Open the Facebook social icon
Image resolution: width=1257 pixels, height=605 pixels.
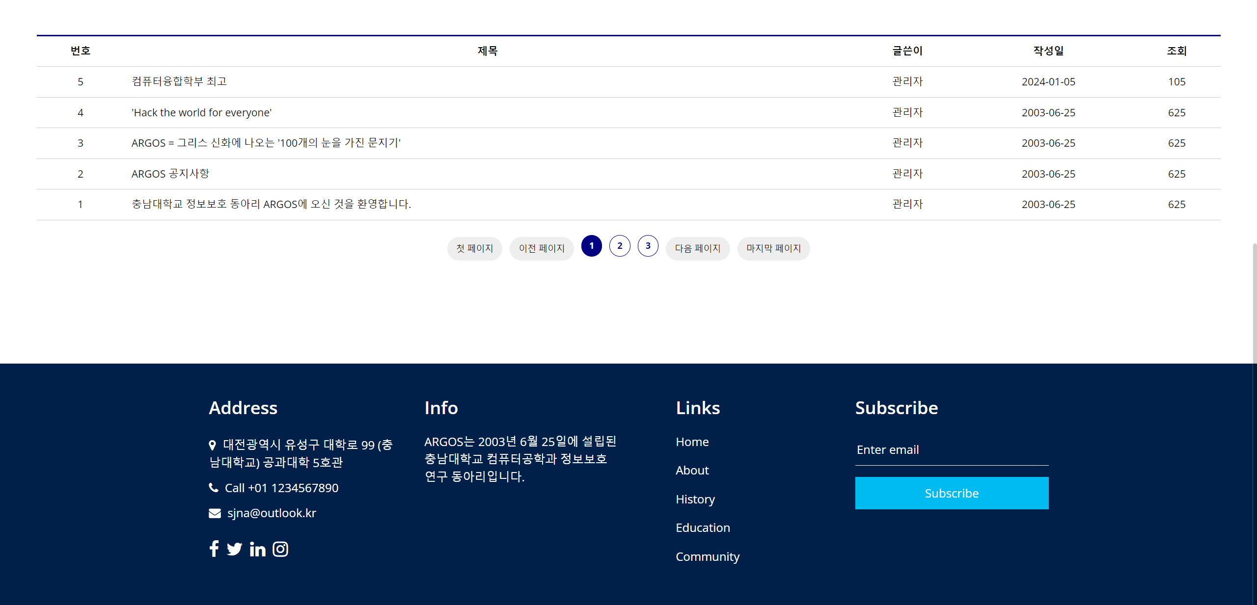point(214,549)
